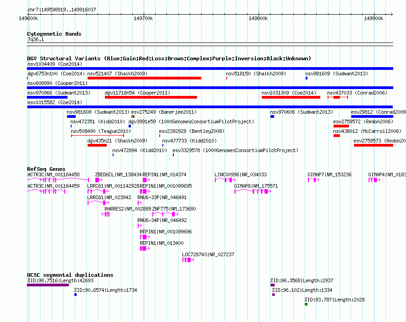Click the nsv477733 (Kidd2010) label
The image size is (406, 322).
189,141
